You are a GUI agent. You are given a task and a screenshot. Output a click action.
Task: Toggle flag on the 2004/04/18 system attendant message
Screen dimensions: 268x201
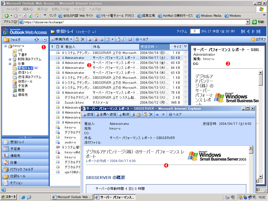186,53
